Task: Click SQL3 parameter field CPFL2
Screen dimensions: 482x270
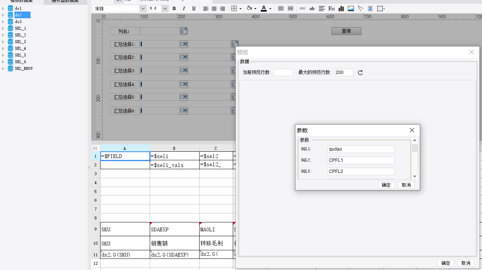Action: (361, 171)
